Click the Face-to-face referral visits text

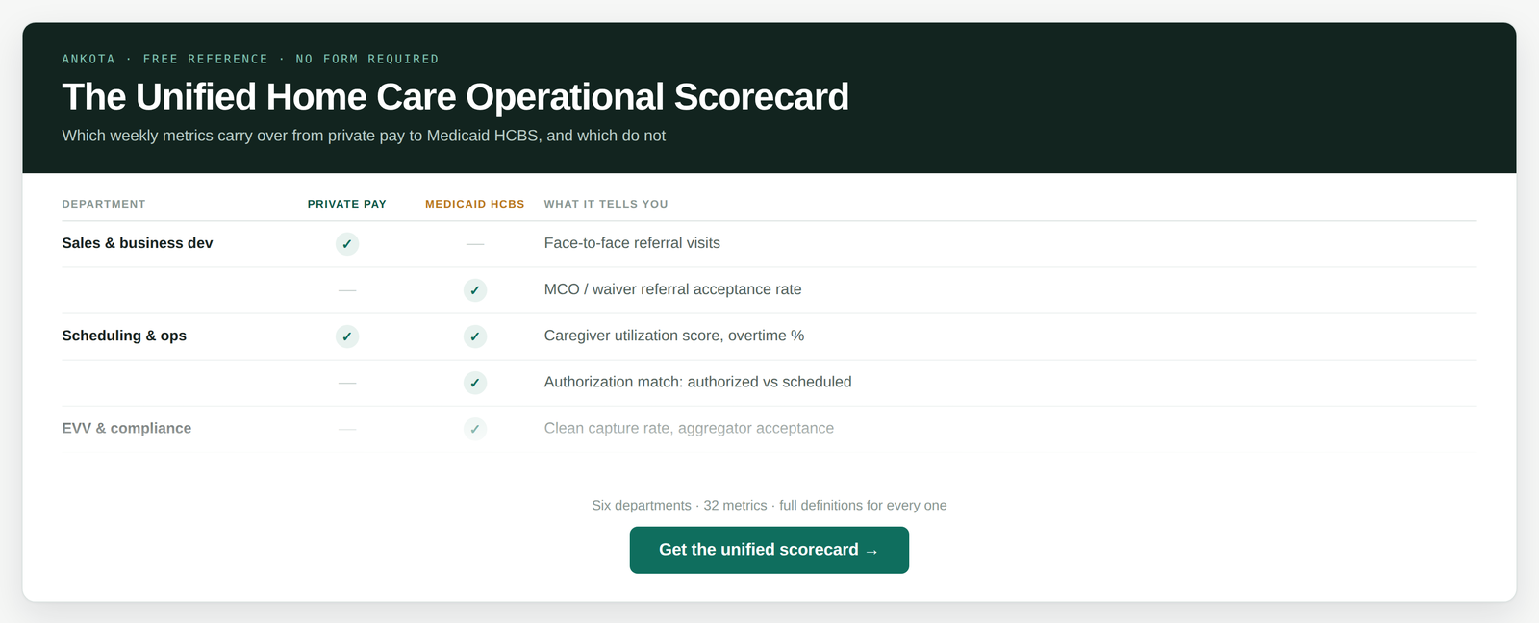tap(632, 243)
